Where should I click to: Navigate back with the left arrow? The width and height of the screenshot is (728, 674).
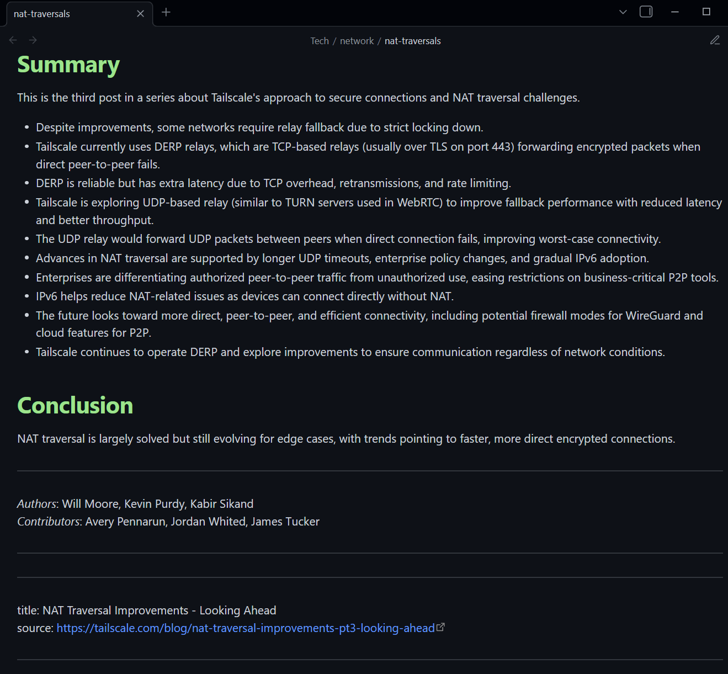pos(13,40)
